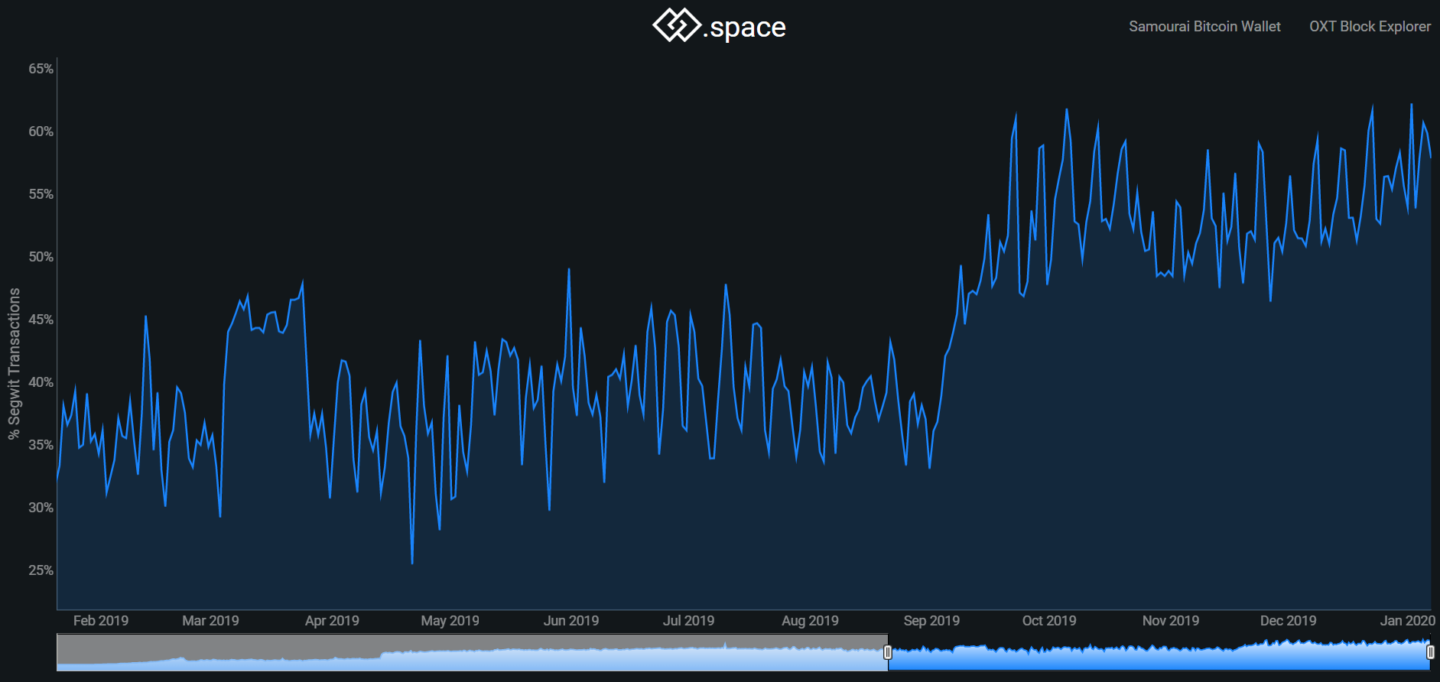1440x682 pixels.
Task: Click the "Dec 2019" axis label
Action: [x=1289, y=621]
